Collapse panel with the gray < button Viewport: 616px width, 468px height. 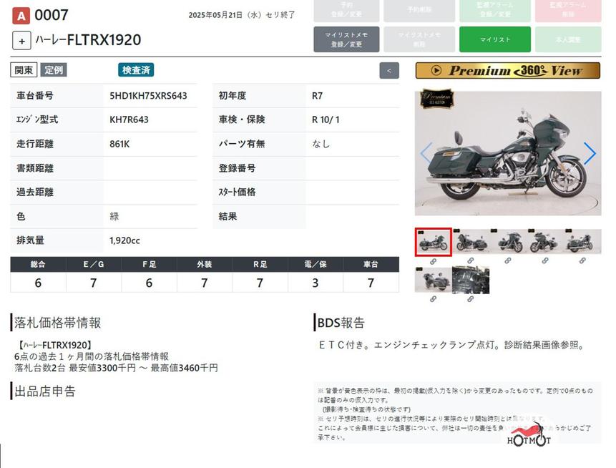[x=388, y=70]
